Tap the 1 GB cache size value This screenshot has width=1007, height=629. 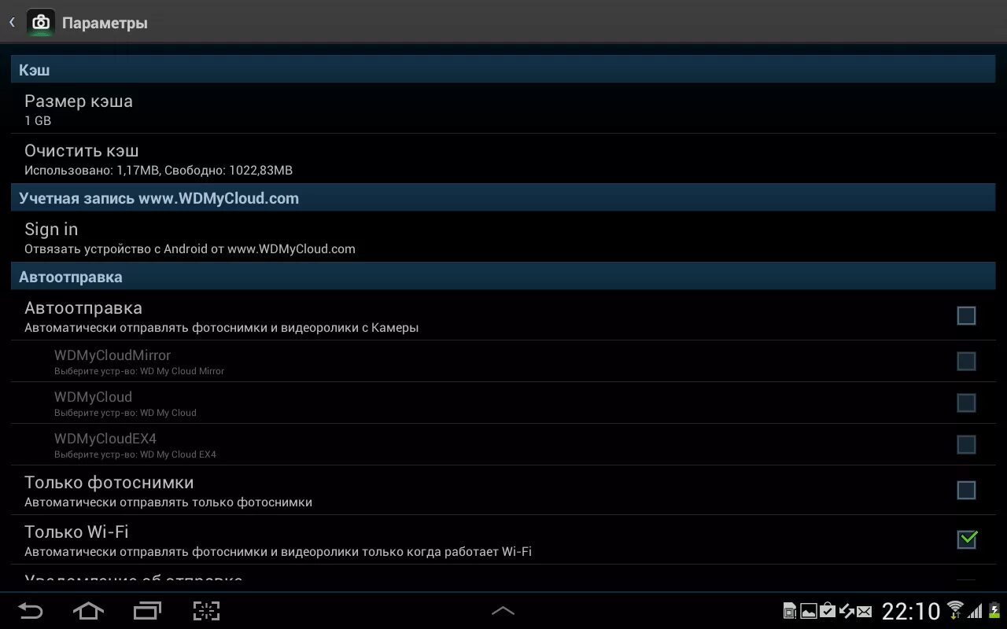[38, 121]
